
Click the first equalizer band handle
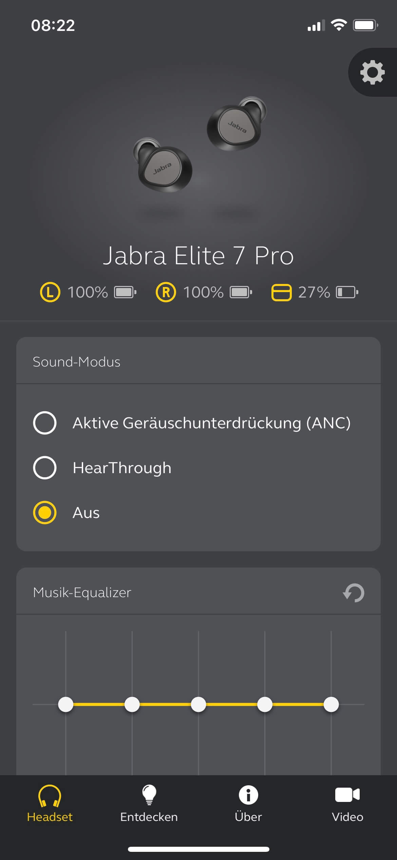66,704
